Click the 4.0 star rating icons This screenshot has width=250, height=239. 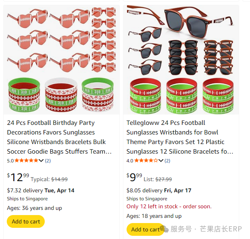(x=146, y=161)
